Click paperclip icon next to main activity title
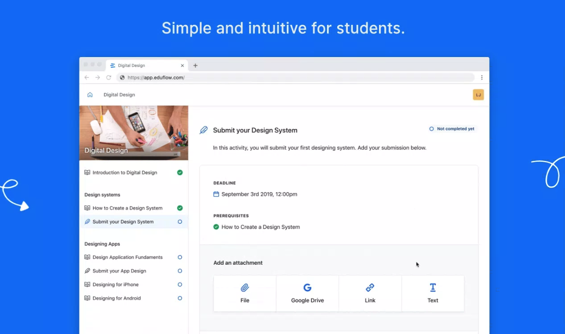The height and width of the screenshot is (334, 565). click(x=203, y=130)
